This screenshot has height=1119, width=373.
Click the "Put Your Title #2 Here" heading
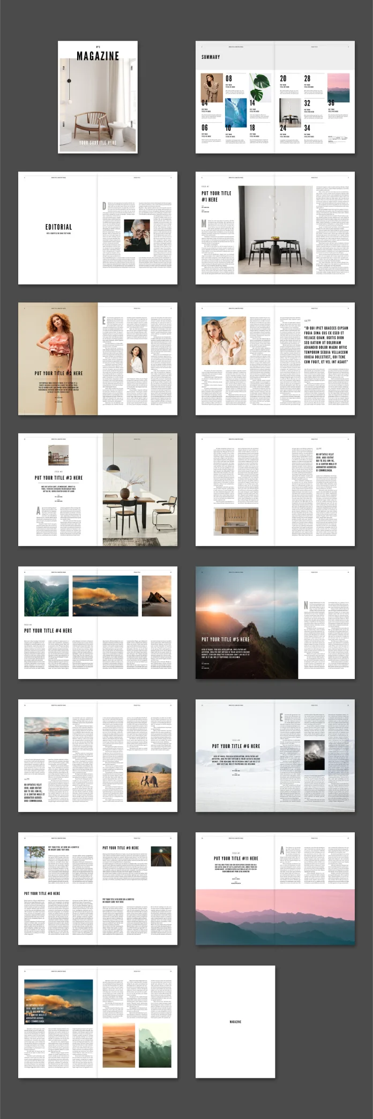[58, 373]
